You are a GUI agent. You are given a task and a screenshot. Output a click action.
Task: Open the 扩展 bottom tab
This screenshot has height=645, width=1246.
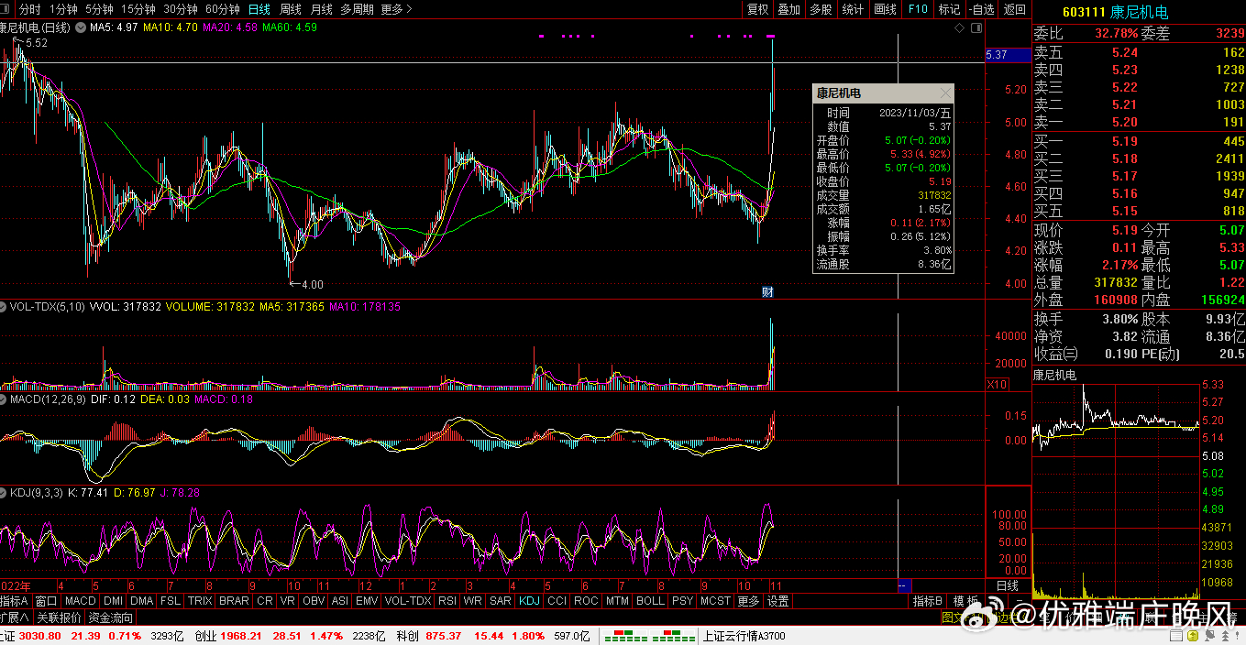click(x=16, y=618)
